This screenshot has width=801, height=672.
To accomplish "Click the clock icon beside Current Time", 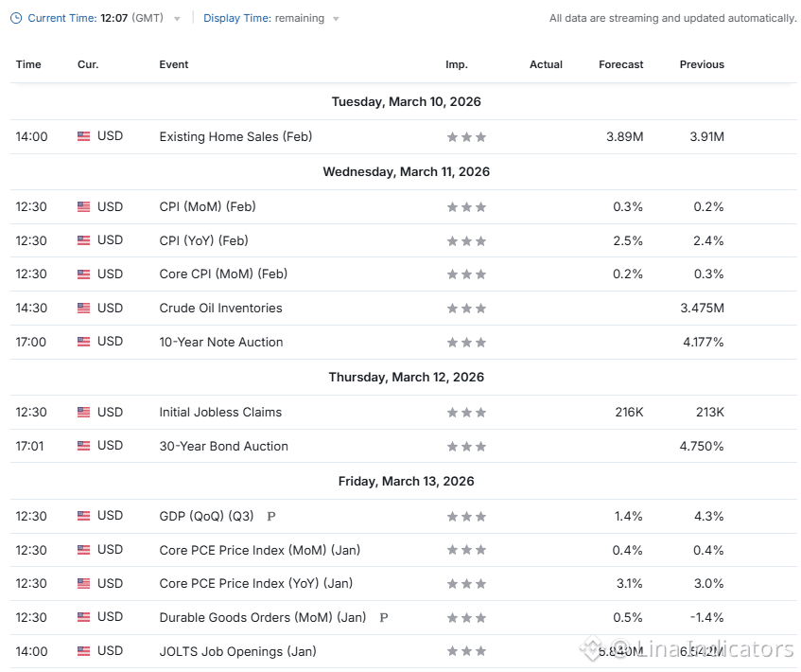I will [x=16, y=18].
